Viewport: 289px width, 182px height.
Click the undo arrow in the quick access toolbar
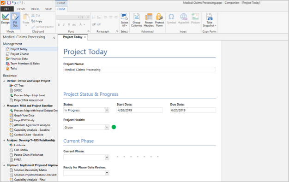(x=14, y=3)
